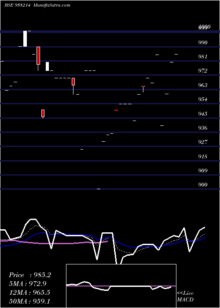220x308 pixels.
Task: Click the 927 price axis label
Action: click(203, 142)
